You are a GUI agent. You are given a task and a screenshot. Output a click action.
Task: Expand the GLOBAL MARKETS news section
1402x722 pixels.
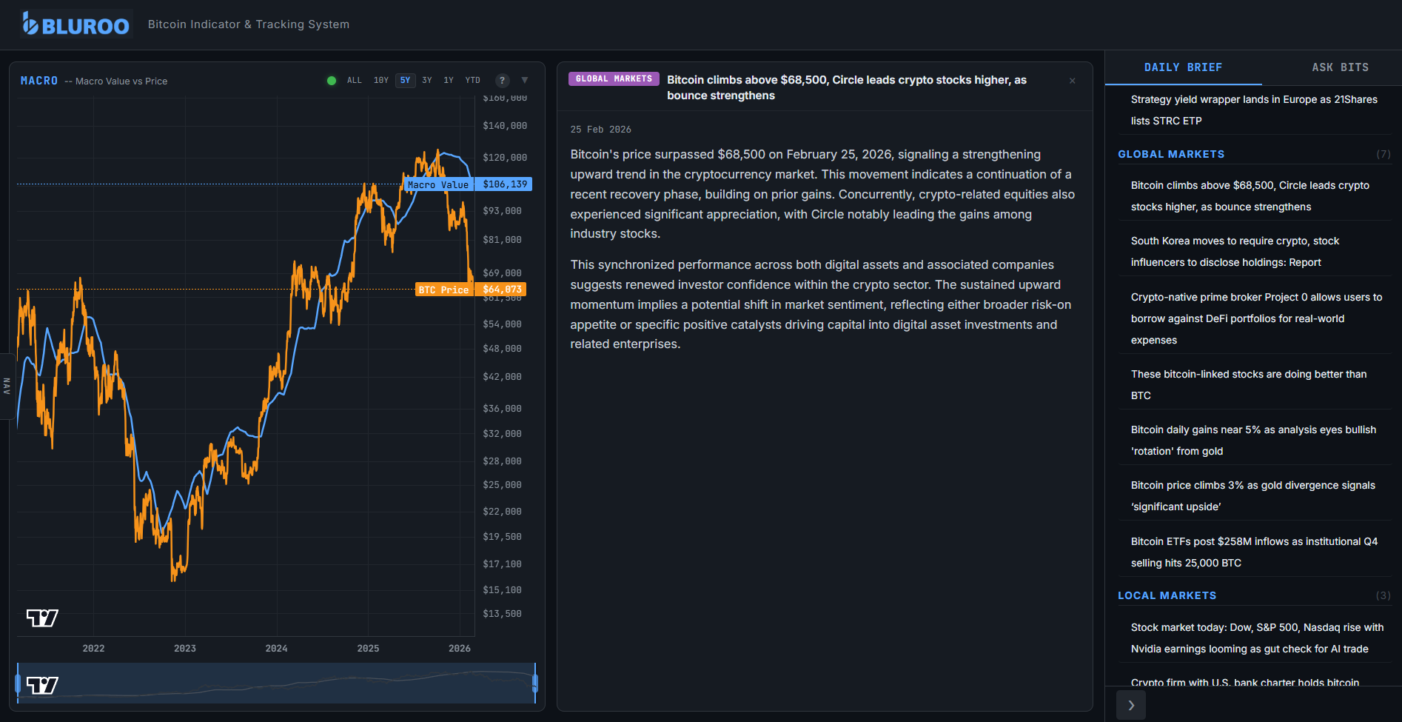(x=1170, y=154)
